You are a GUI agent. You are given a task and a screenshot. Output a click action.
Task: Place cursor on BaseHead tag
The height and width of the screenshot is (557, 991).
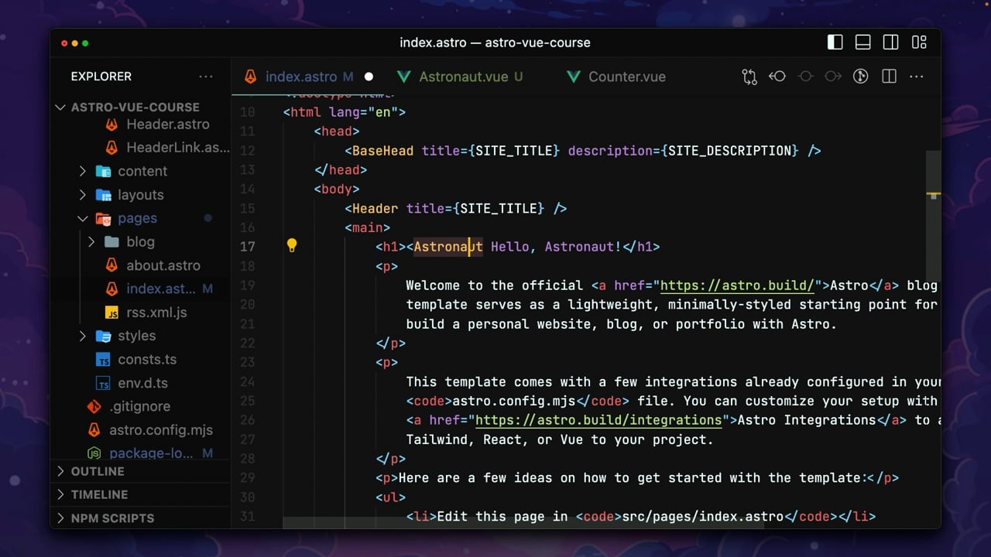(382, 151)
